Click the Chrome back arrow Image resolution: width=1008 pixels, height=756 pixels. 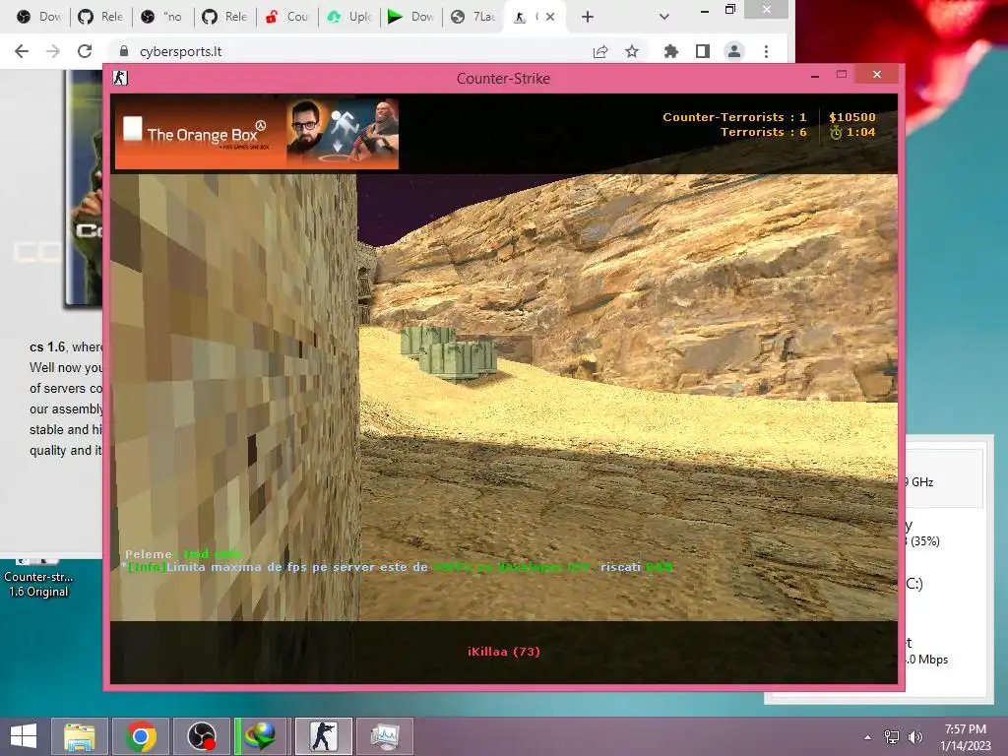click(22, 51)
